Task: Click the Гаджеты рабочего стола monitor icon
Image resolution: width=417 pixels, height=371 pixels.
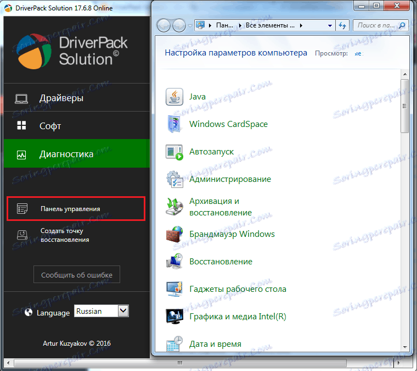Action: [x=174, y=289]
